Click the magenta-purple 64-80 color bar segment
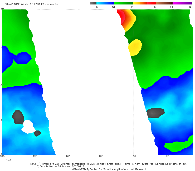The image size is (195, 171). [182, 3]
